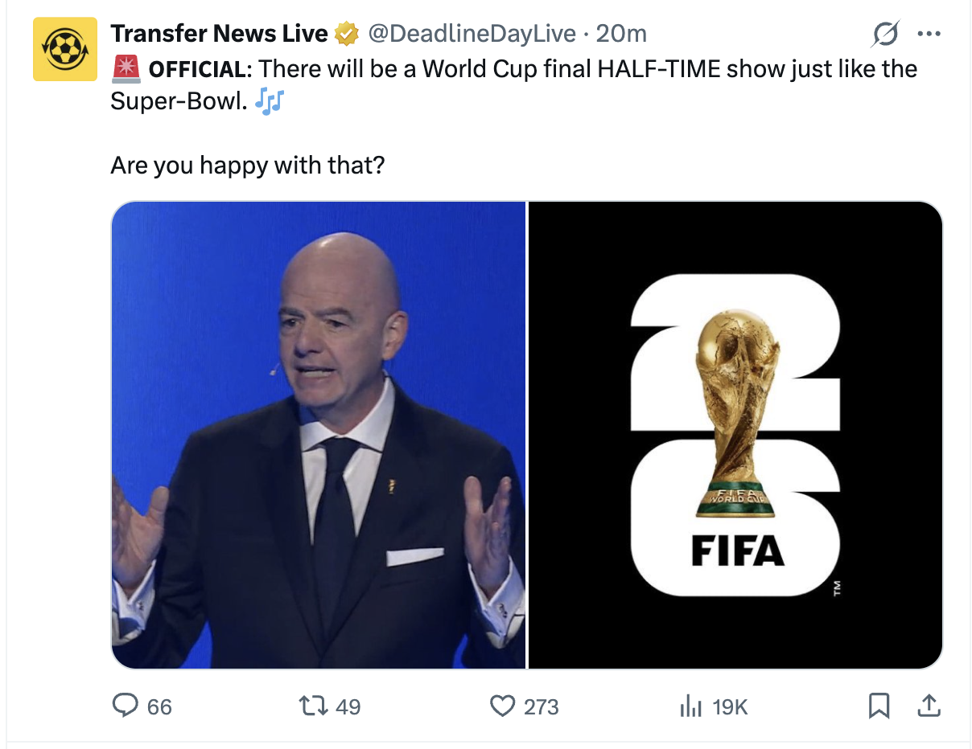The height and width of the screenshot is (749, 972).
Task: Open the tweet via 20m timestamp
Action: (x=622, y=34)
